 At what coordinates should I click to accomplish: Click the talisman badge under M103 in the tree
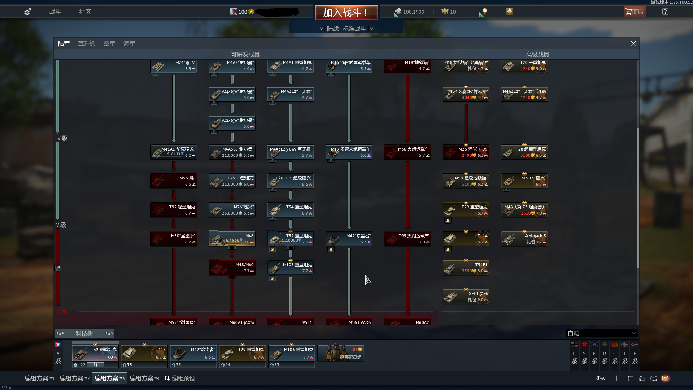[x=272, y=278]
